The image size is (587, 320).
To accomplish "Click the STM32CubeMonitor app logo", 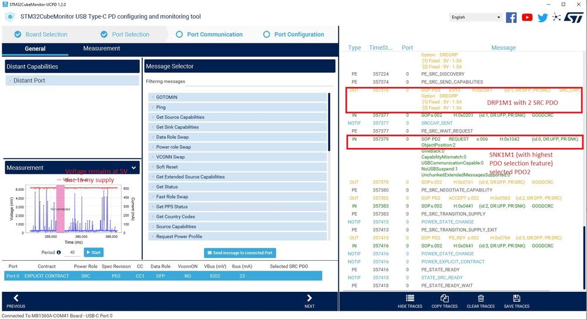I will (10, 17).
